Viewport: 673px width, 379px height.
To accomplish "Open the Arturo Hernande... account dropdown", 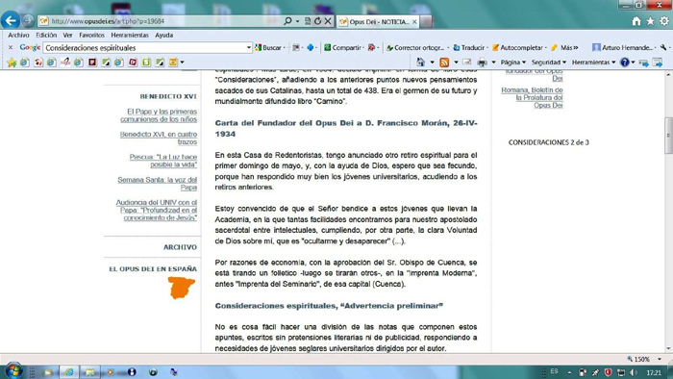I will 624,48.
